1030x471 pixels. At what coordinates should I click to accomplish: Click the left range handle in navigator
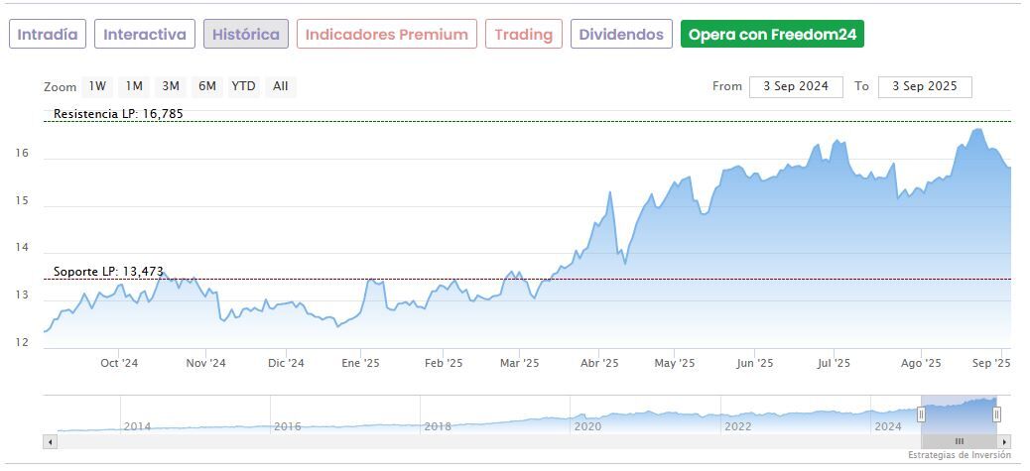click(x=921, y=414)
